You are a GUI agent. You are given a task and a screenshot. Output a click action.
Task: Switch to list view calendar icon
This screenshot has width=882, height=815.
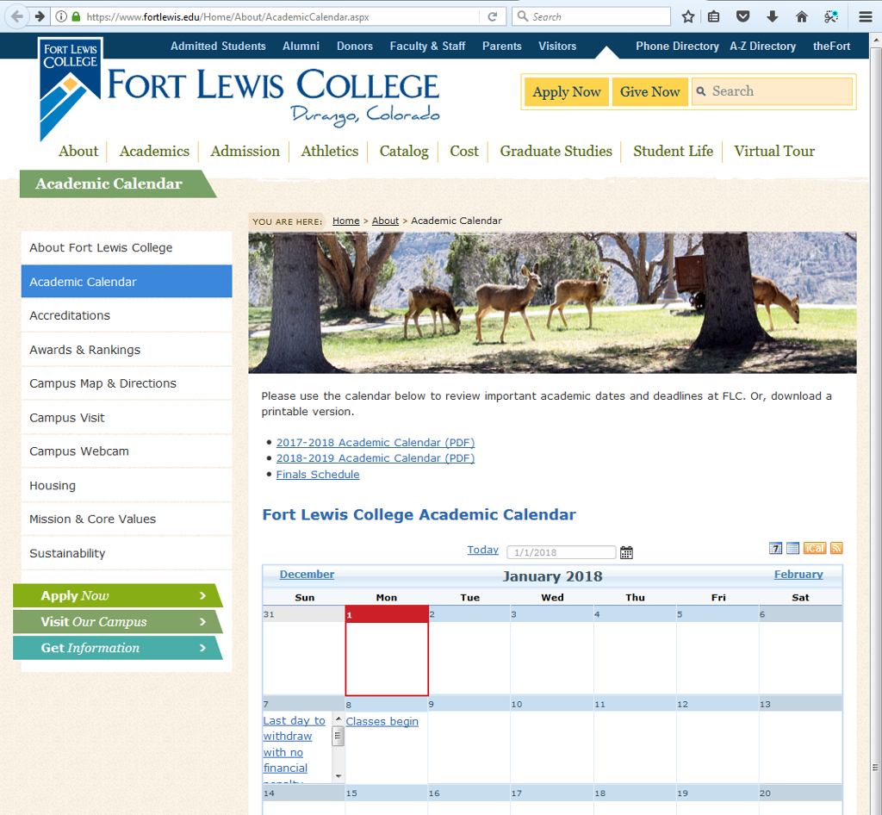point(792,548)
